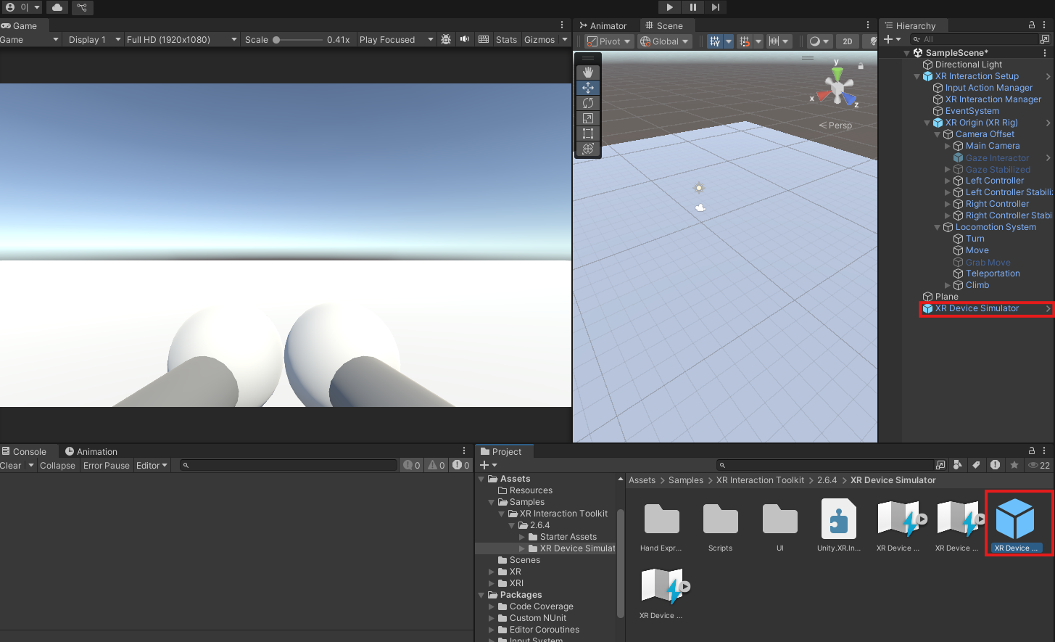The width and height of the screenshot is (1055, 642).
Task: Click search by type icon in Project
Action: pyautogui.click(x=958, y=465)
